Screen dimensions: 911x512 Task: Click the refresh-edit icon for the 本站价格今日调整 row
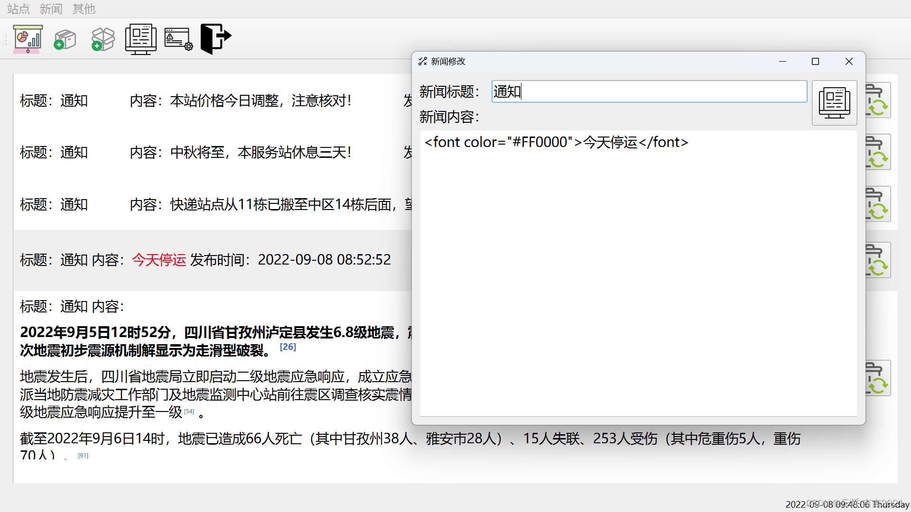(x=878, y=101)
